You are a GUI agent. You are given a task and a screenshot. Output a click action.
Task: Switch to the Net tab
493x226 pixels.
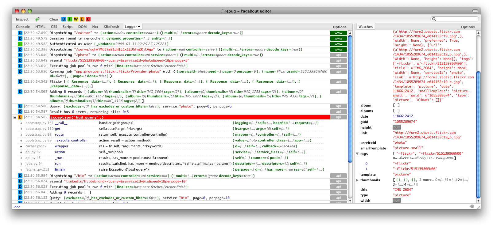pyautogui.click(x=95, y=27)
